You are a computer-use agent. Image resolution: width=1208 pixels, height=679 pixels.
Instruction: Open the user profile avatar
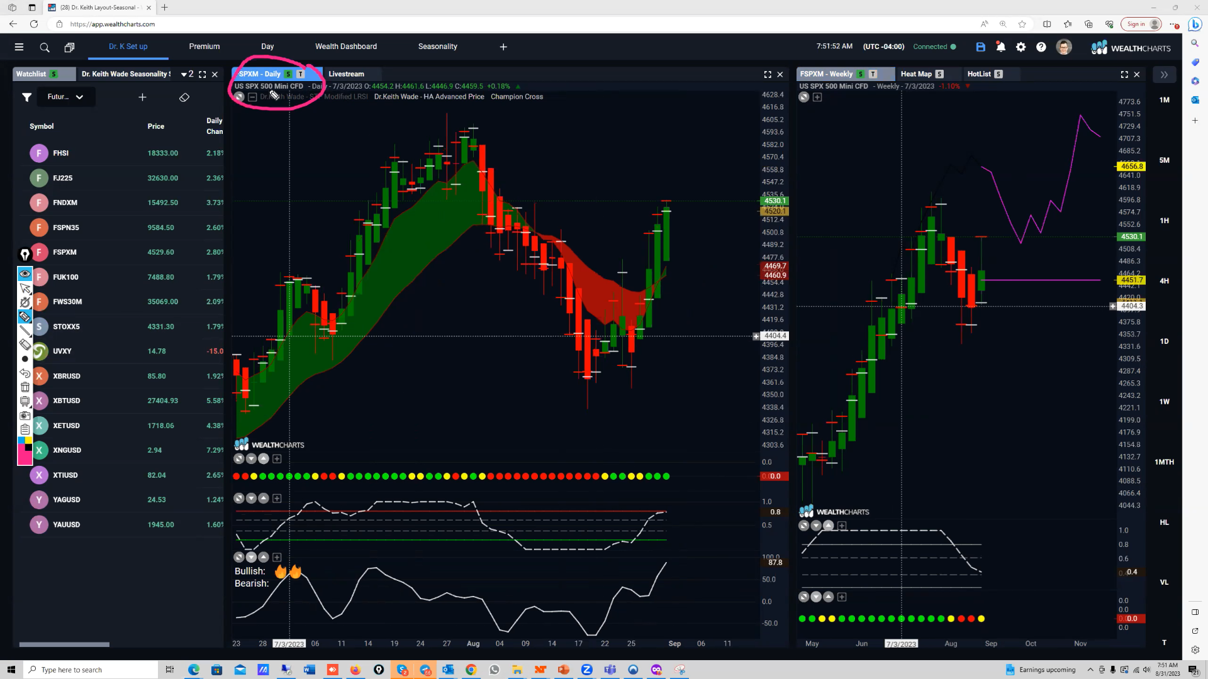tap(1064, 47)
